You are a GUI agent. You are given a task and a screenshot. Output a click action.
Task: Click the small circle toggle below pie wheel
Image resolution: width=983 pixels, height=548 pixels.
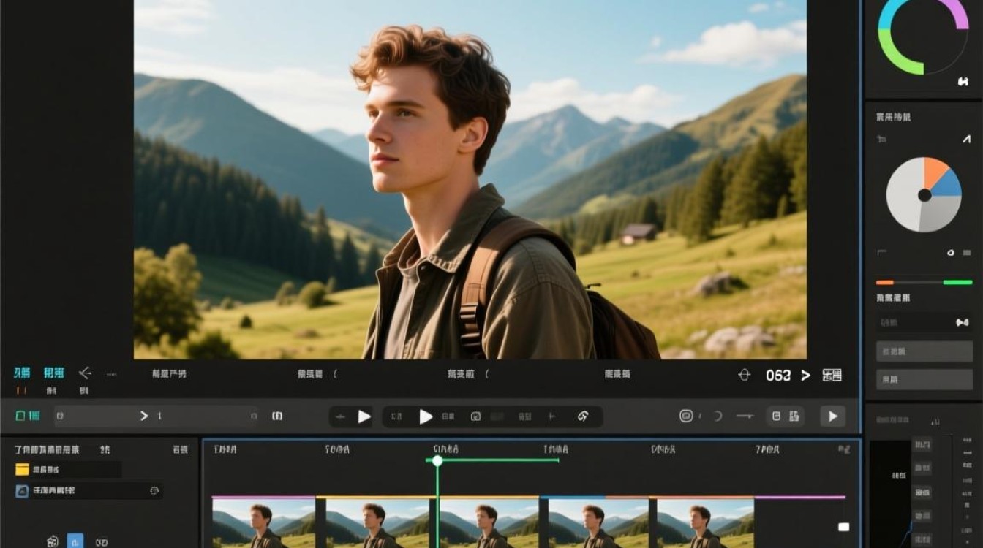click(951, 253)
